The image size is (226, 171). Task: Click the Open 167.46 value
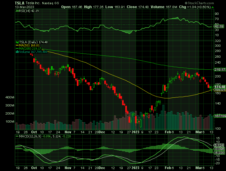tap(71, 7)
